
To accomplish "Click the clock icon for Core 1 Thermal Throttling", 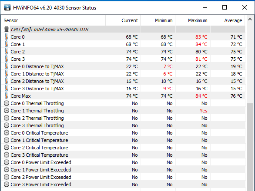I will (7, 111).
